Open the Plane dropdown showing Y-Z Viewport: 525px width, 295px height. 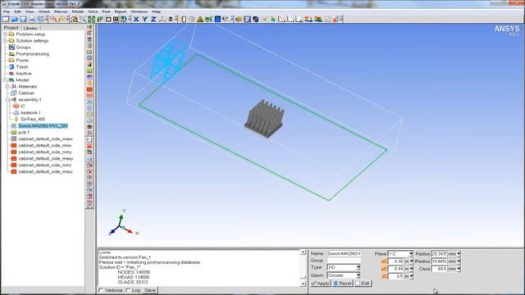(x=411, y=254)
